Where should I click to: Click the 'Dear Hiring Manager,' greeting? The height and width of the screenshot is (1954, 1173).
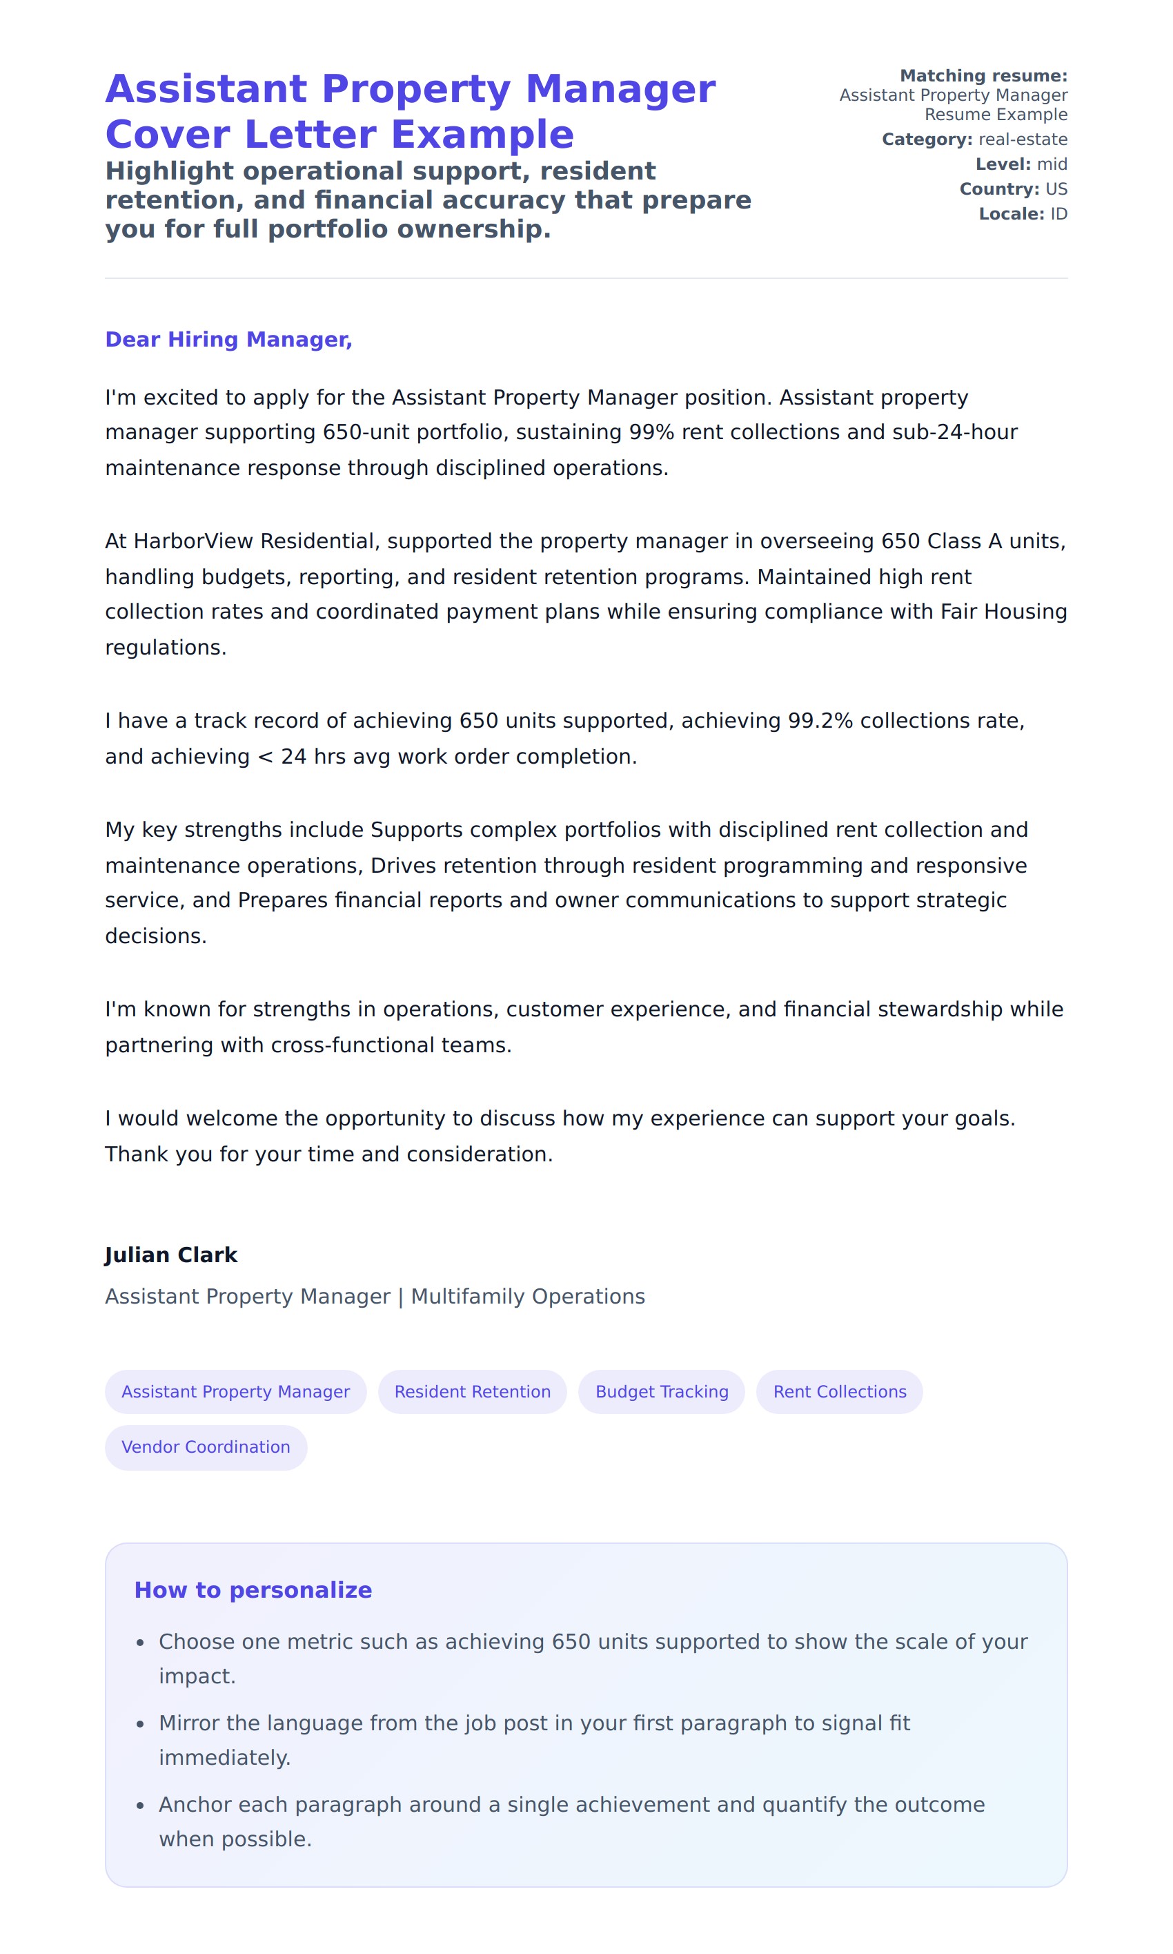[228, 339]
